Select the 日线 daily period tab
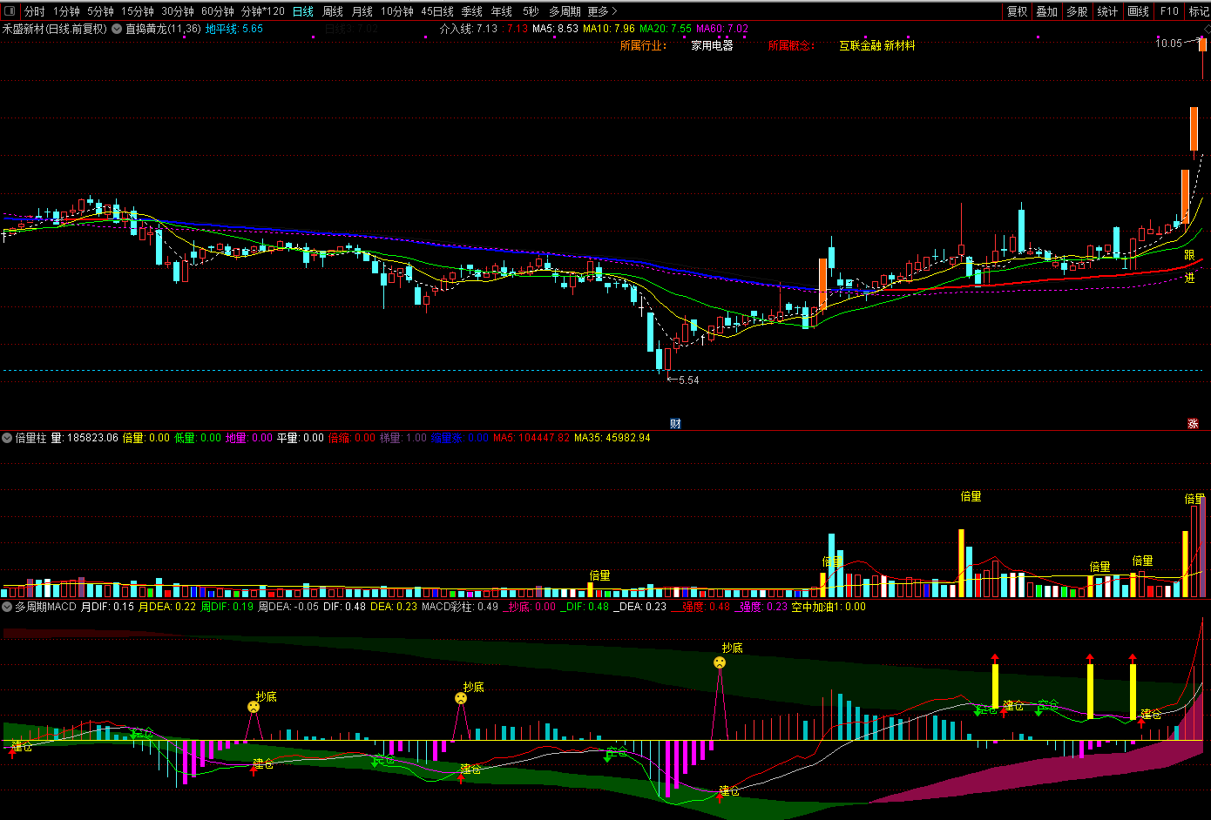Image resolution: width=1211 pixels, height=820 pixels. coord(303,11)
